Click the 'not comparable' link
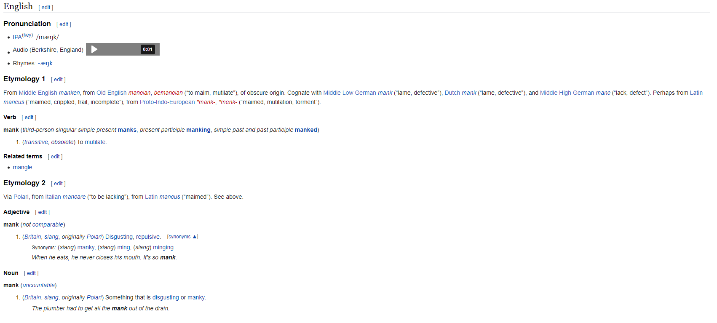717x323 pixels. (x=45, y=224)
